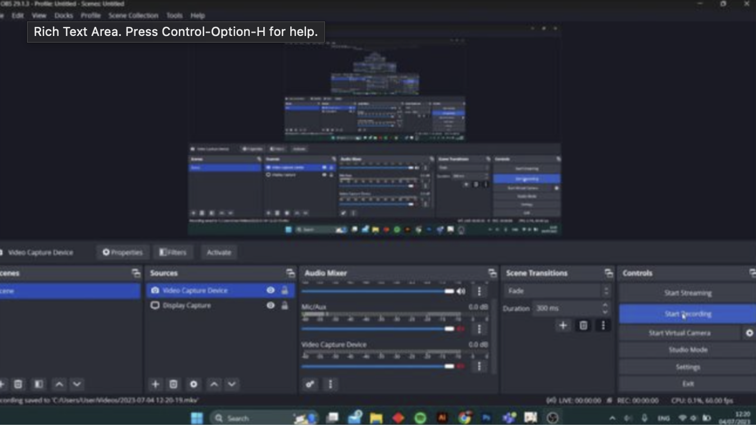The image size is (756, 426).
Task: Open the Docks menu
Action: point(64,16)
